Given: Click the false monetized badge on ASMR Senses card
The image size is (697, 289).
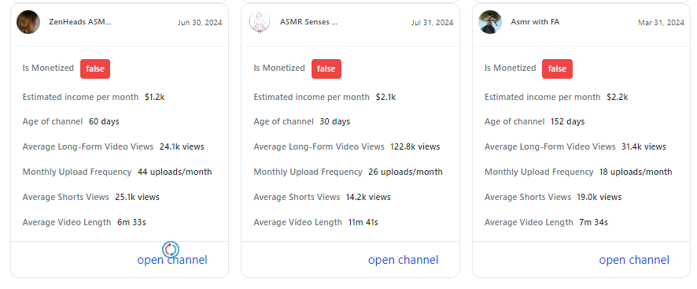Looking at the screenshot, I should point(326,69).
